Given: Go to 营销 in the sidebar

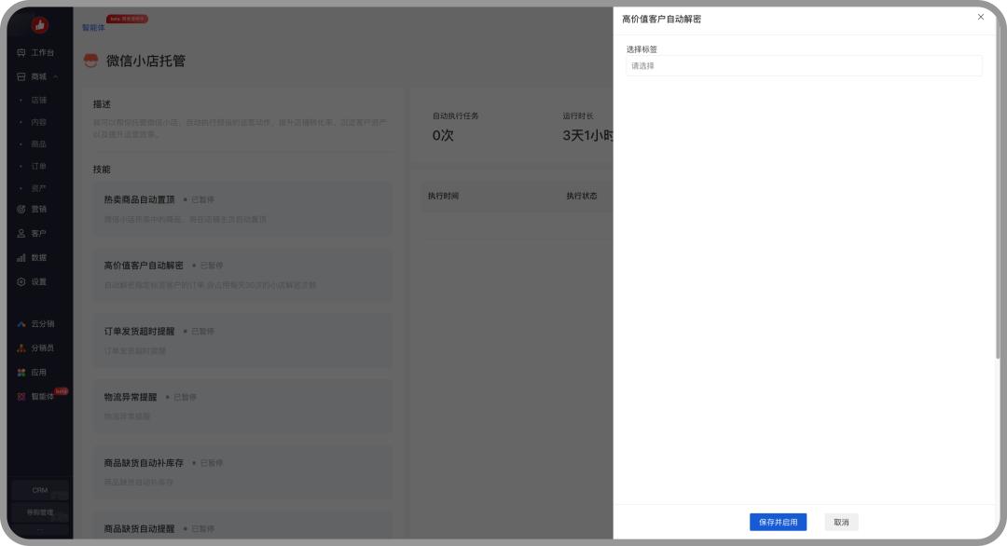Looking at the screenshot, I should 38,209.
